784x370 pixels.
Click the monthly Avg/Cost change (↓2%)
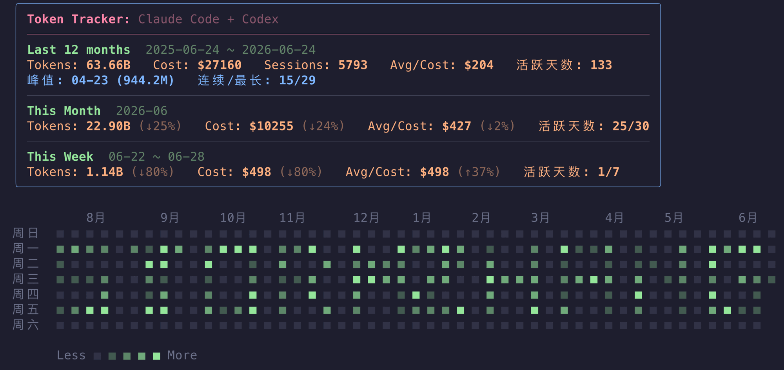tap(497, 126)
